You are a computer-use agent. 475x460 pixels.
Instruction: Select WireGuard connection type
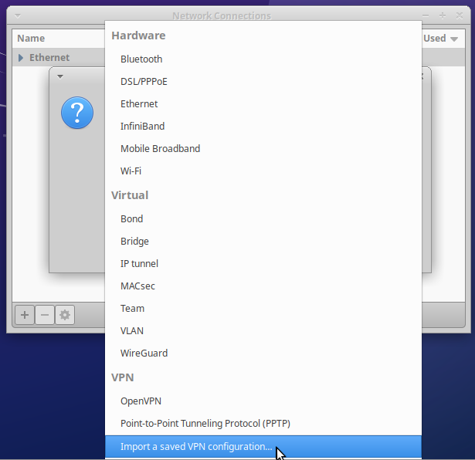(144, 353)
